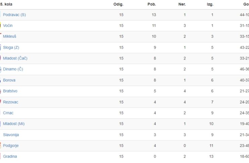
Task: Open the Mikleuš team page
Action: 9,36
